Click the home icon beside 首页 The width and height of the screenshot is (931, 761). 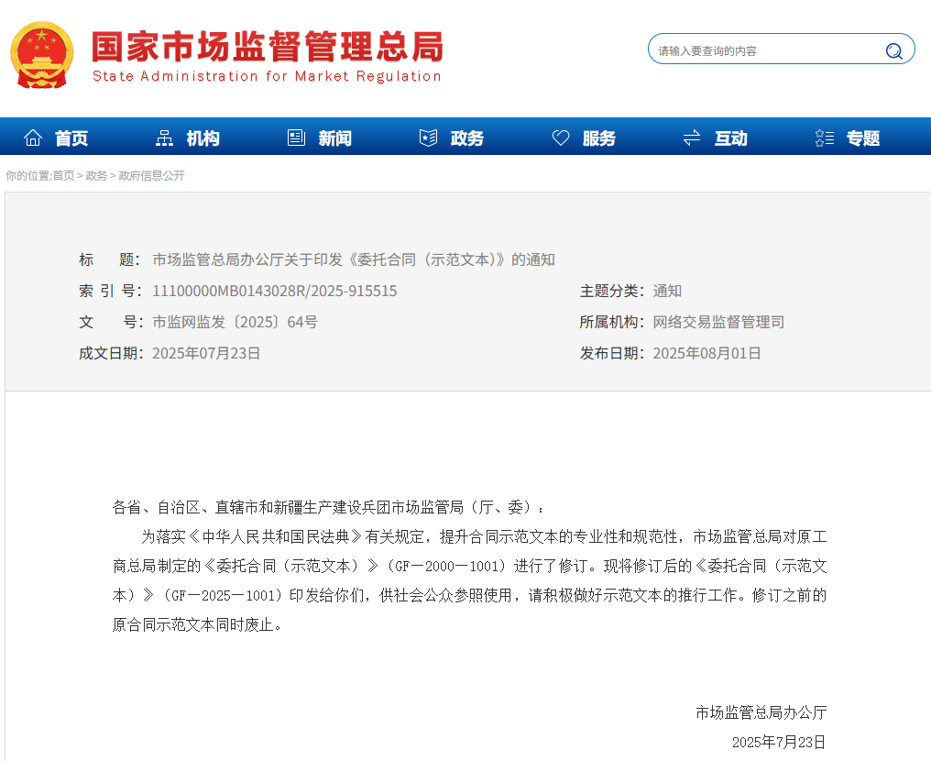(32, 137)
